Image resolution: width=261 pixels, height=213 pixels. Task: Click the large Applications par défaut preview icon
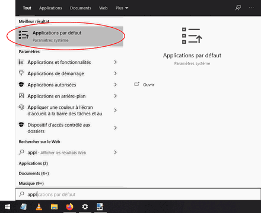(x=192, y=35)
